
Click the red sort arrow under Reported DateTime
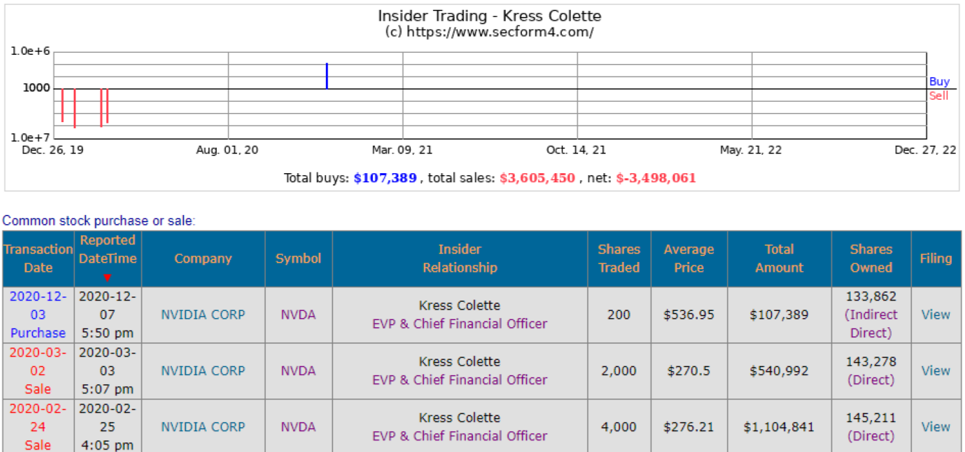tap(108, 278)
